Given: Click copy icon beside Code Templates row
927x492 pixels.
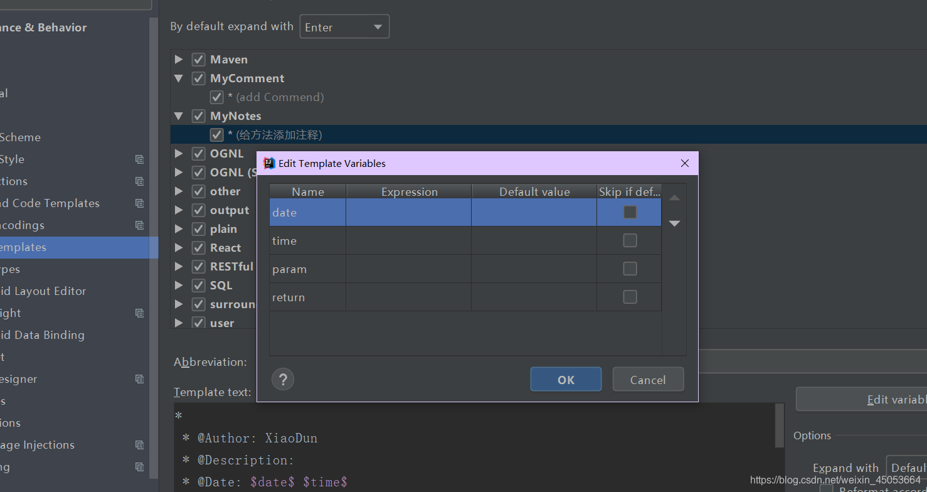Looking at the screenshot, I should click(139, 203).
